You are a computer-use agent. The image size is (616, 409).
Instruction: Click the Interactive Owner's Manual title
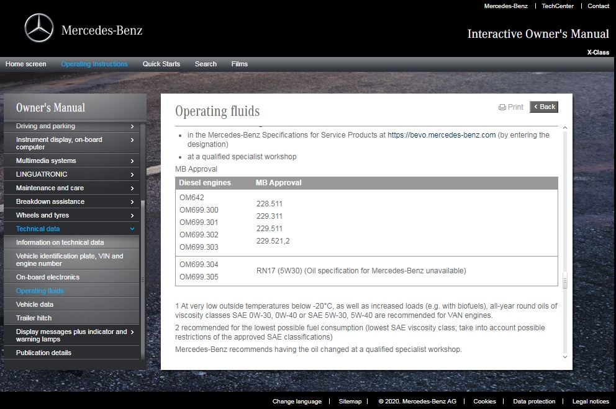(x=538, y=33)
